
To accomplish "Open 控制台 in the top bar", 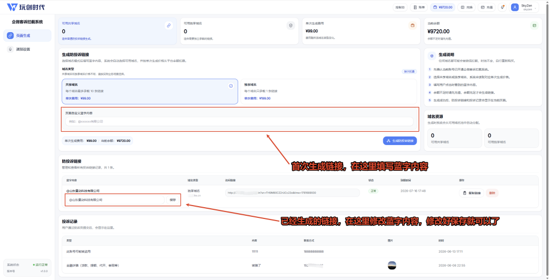I will point(400,7).
